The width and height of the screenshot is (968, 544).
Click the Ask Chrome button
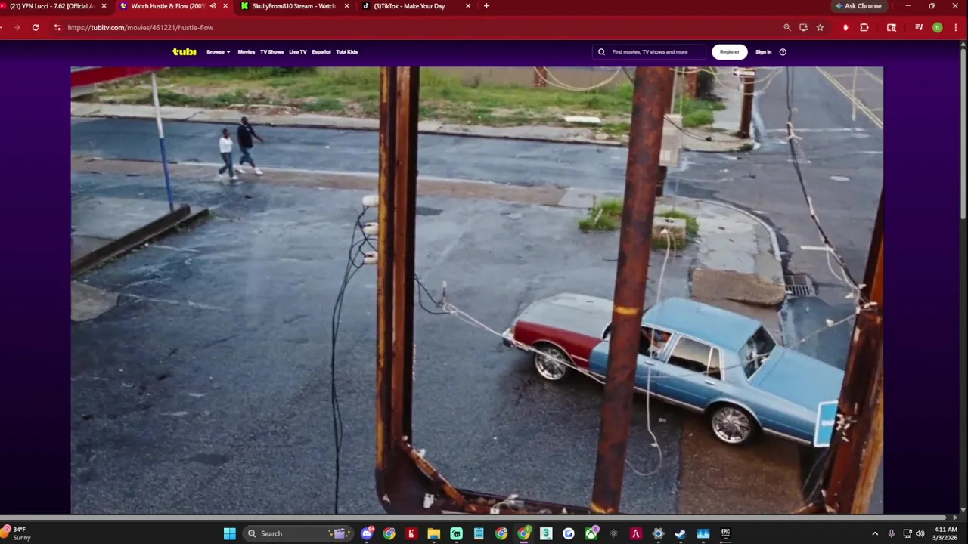click(x=858, y=6)
